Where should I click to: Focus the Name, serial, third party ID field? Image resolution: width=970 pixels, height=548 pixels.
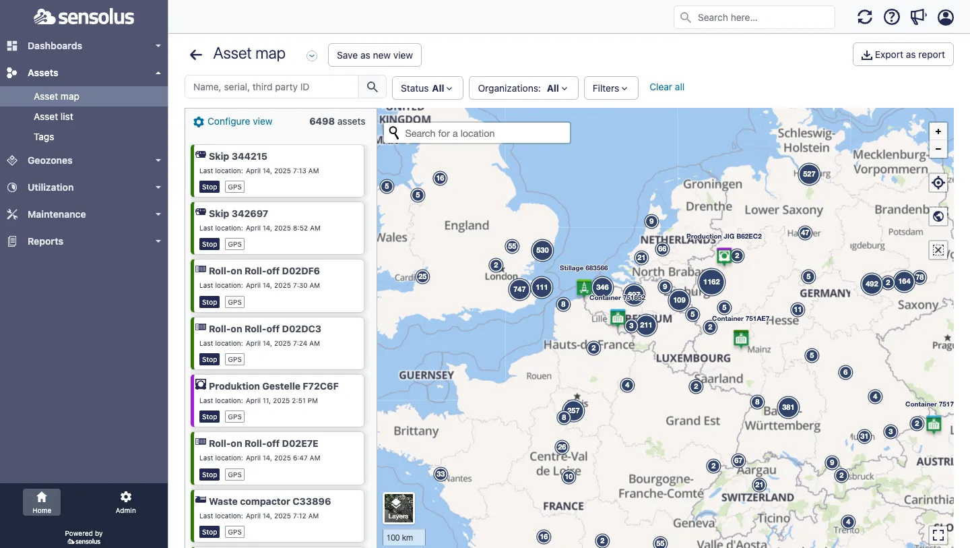271,87
